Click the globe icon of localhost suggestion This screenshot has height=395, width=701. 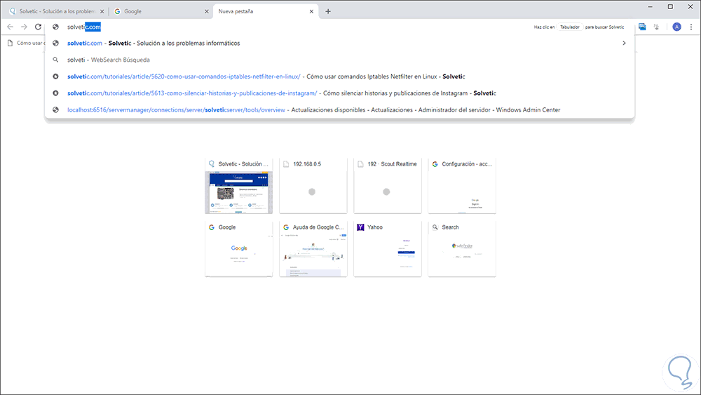coord(55,109)
